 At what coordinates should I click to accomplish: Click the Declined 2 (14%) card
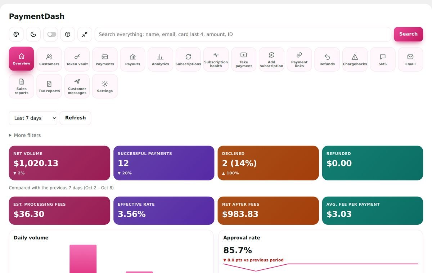pyautogui.click(x=268, y=163)
